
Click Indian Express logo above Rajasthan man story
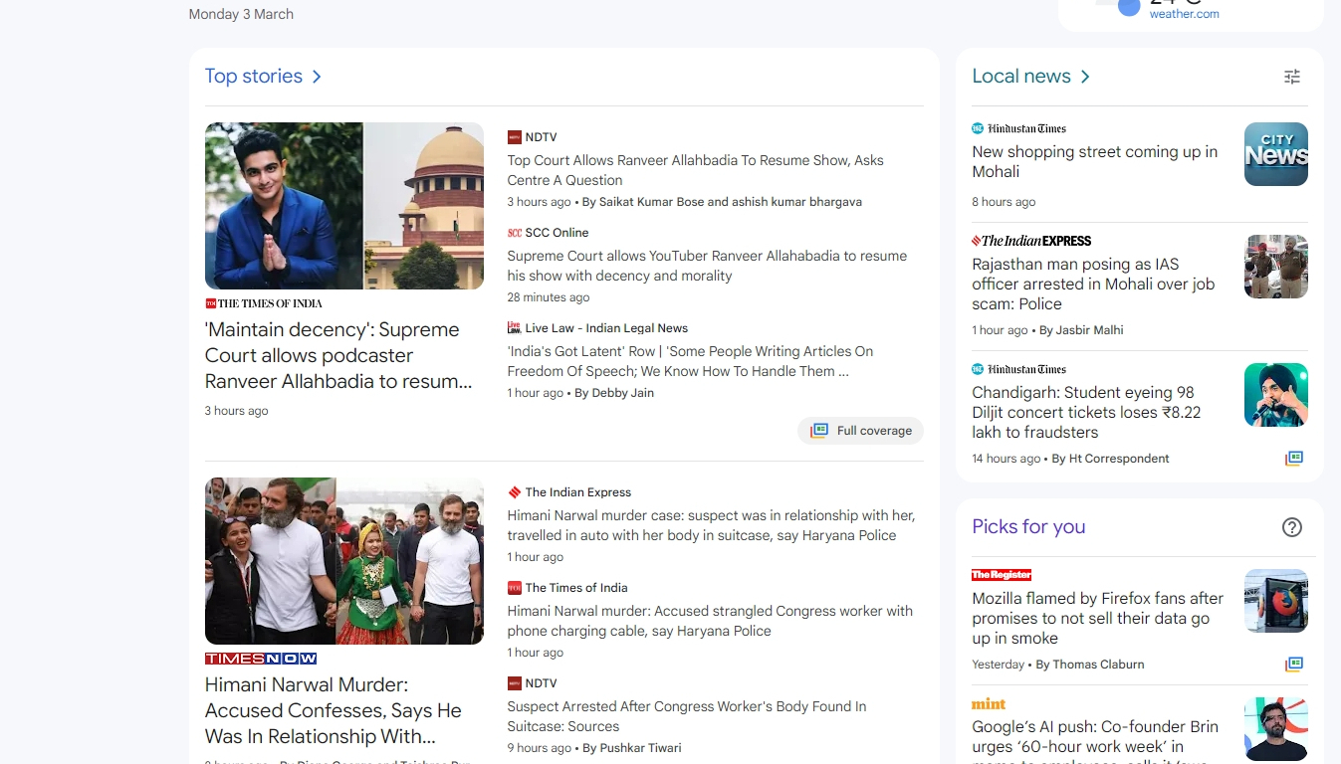tap(1031, 241)
